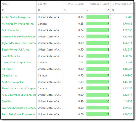This screenshot has width=137, height=122.
Task: Click Price to Book value 0.32
Action: 81,88
